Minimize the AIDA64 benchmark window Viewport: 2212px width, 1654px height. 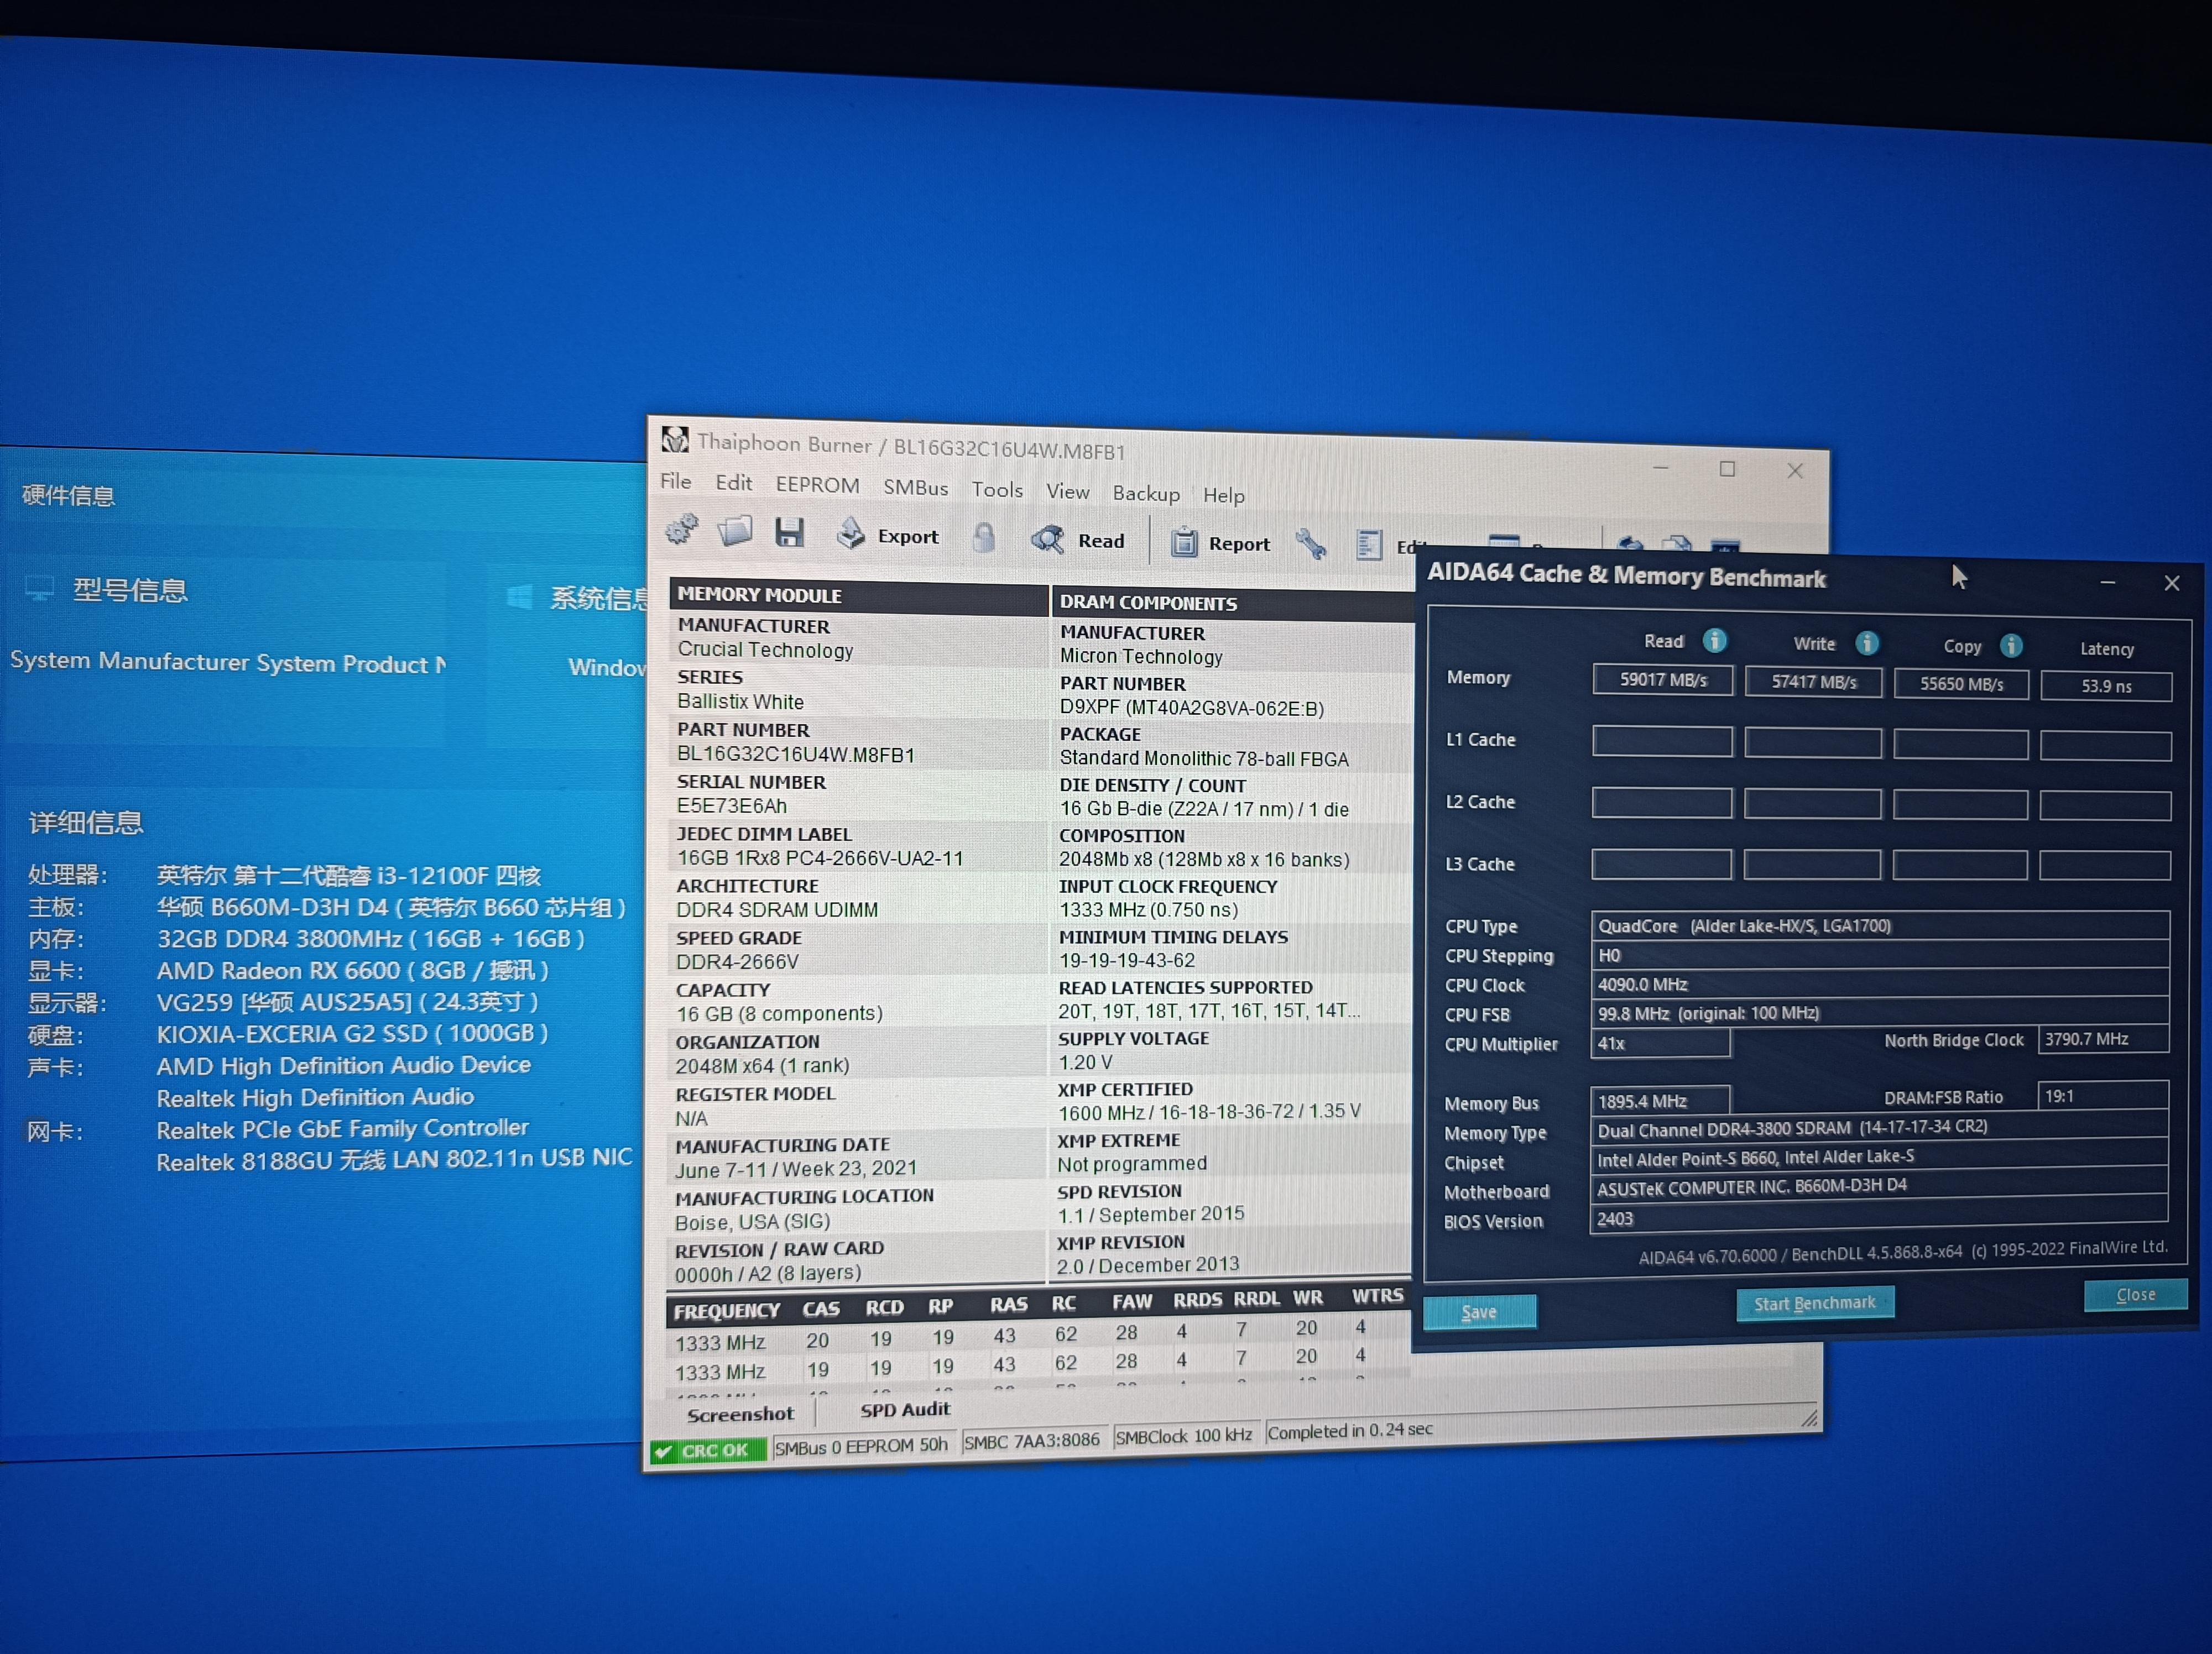pos(2108,583)
